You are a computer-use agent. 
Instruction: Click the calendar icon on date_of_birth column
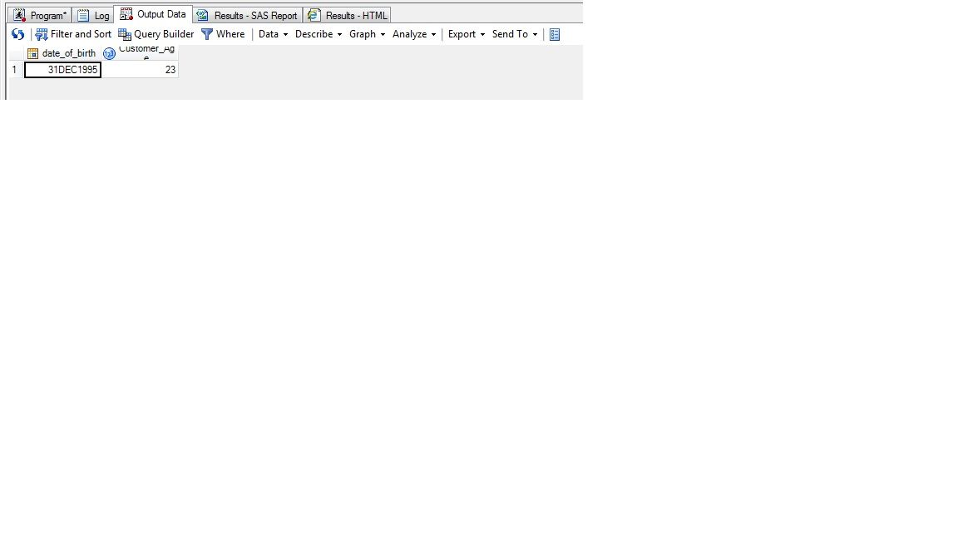[32, 52]
